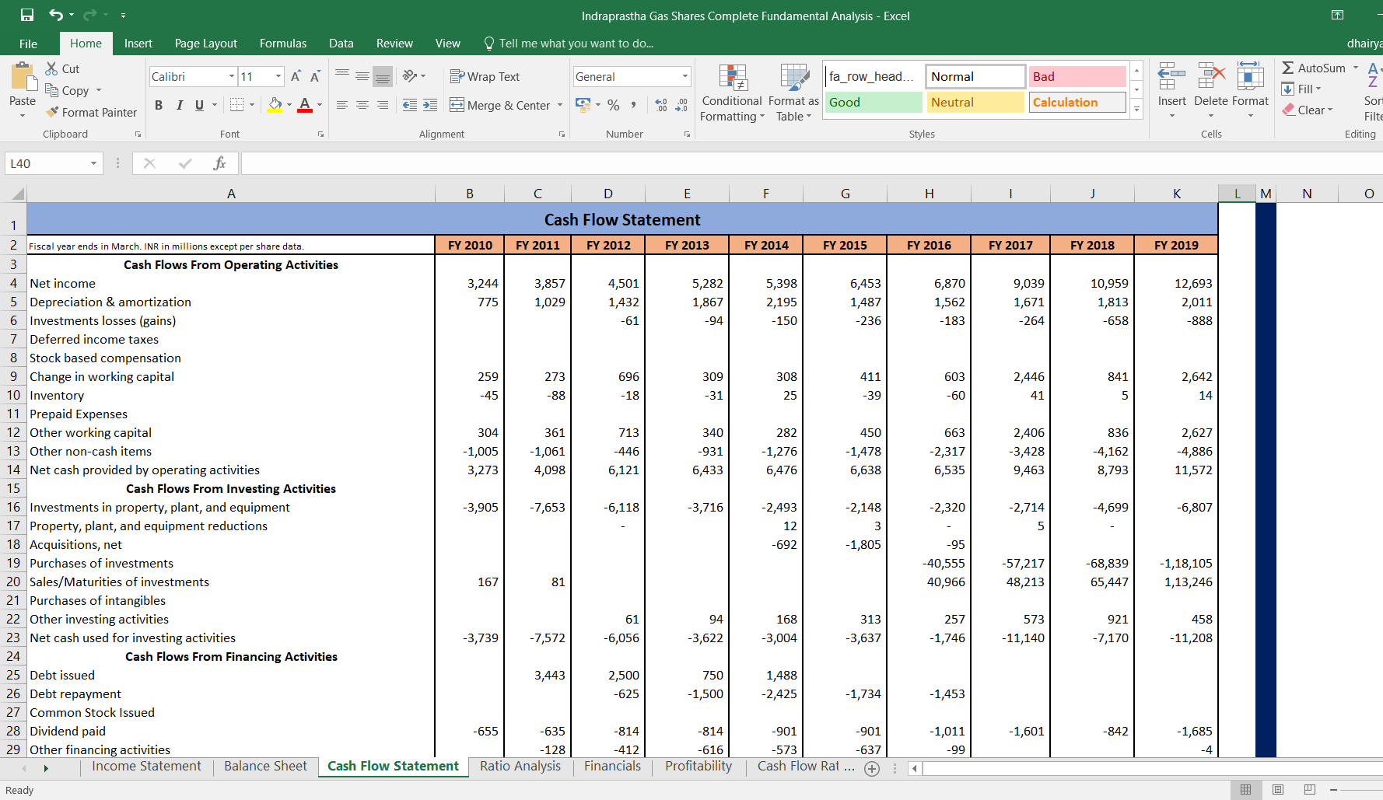Apply Percent Style format
This screenshot has width=1383, height=800.
(x=614, y=104)
